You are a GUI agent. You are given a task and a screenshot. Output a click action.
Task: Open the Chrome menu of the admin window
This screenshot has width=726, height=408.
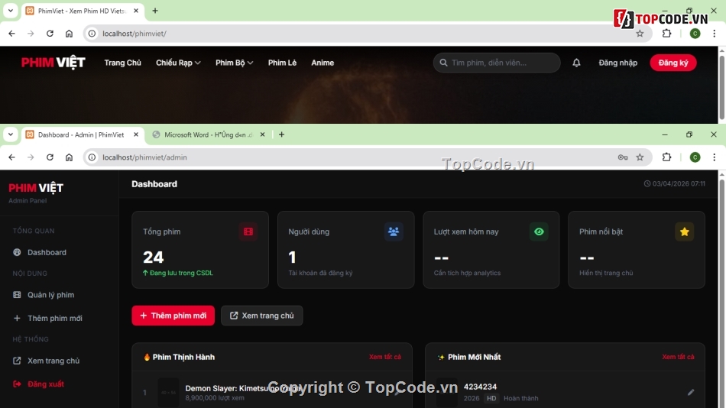[x=714, y=157]
